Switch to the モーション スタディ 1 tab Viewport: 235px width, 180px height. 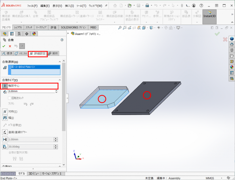53,174
